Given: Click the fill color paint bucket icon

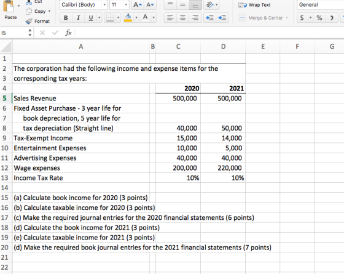Looking at the screenshot, I should pyautogui.click(x=128, y=17).
